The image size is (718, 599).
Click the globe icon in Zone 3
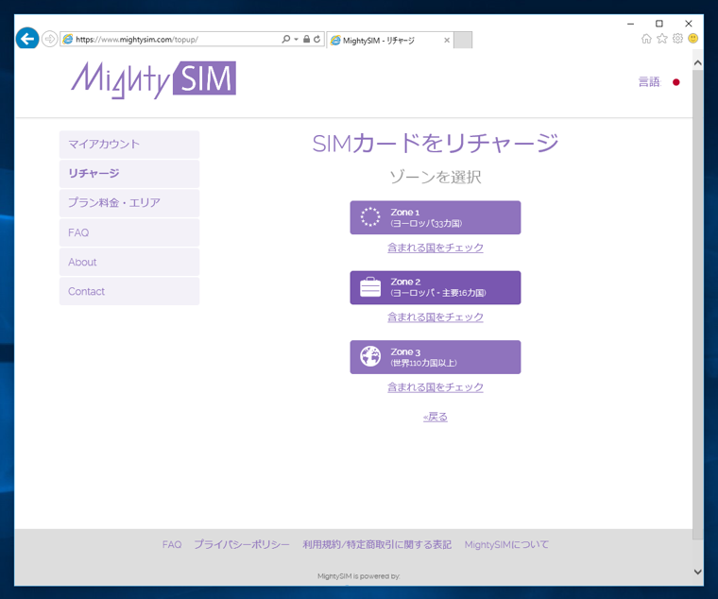pyautogui.click(x=370, y=356)
